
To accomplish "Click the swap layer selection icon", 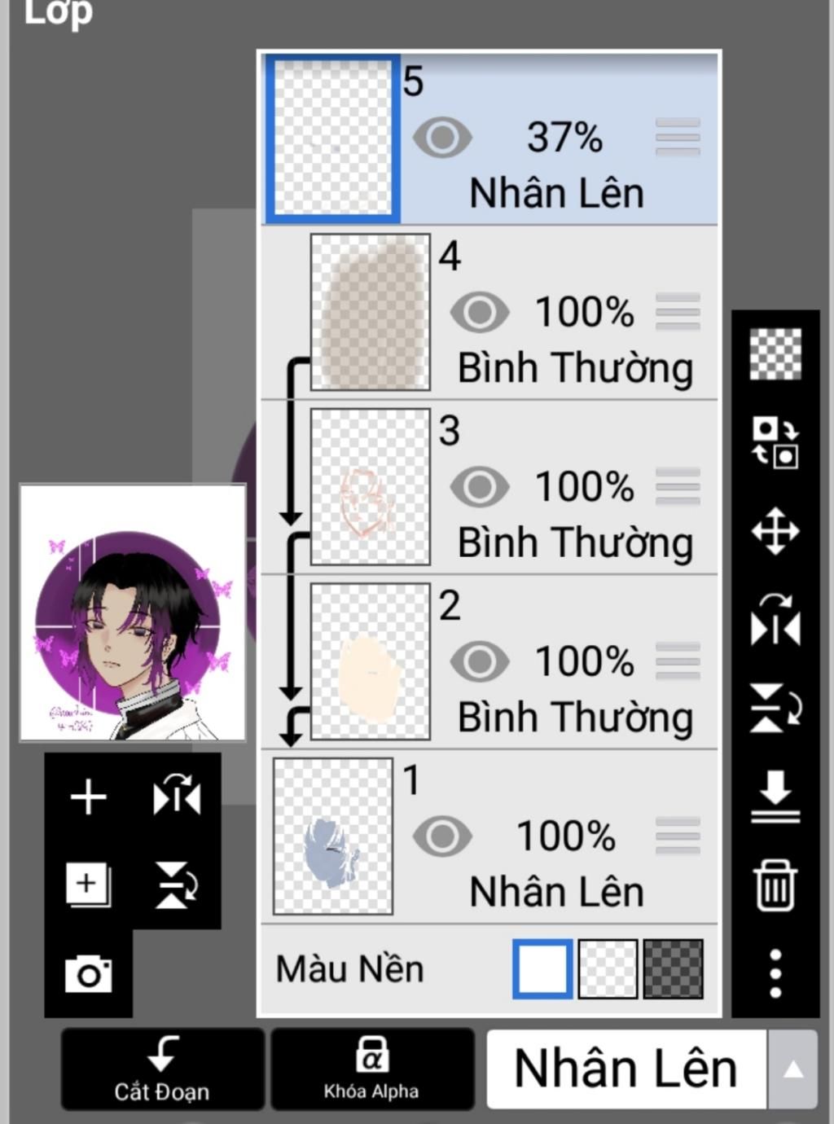I will point(775,442).
